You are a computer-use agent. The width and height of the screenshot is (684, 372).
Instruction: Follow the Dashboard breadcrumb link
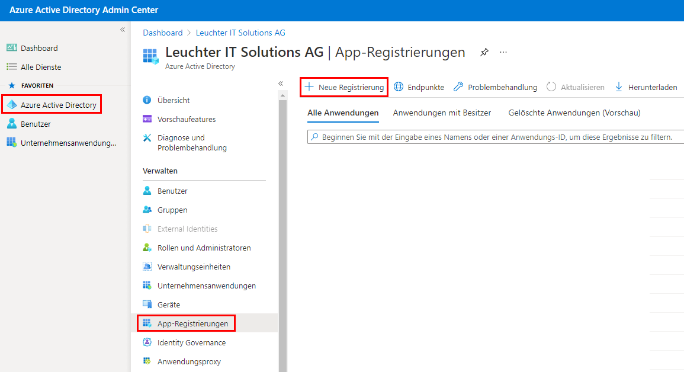(163, 33)
